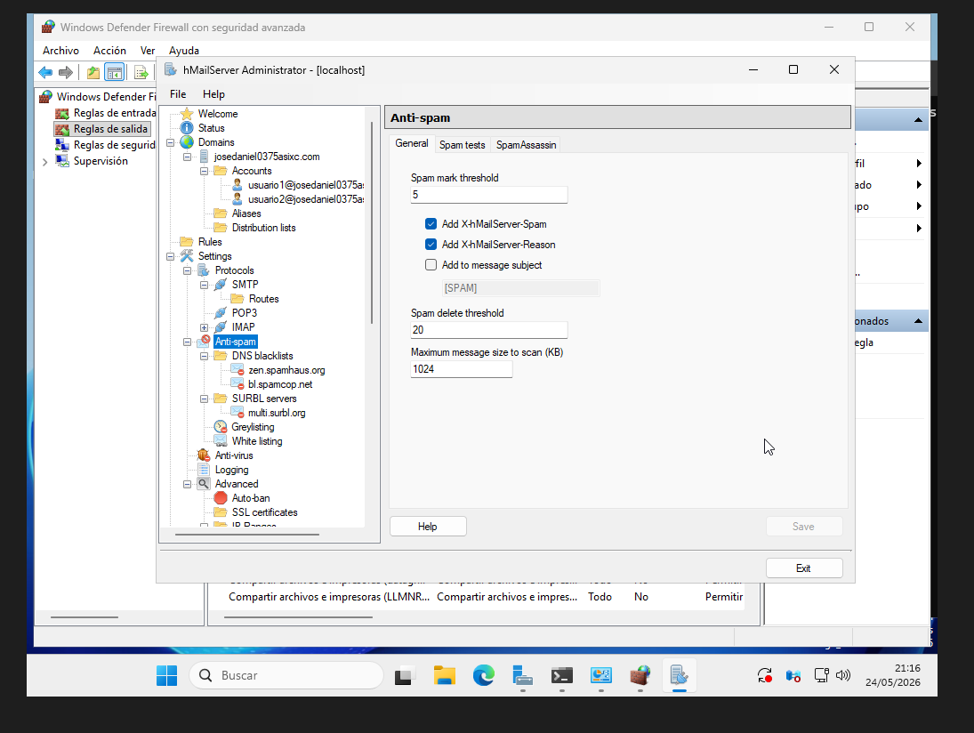Click the Advanced magnifier icon
The width and height of the screenshot is (974, 733).
pos(204,484)
